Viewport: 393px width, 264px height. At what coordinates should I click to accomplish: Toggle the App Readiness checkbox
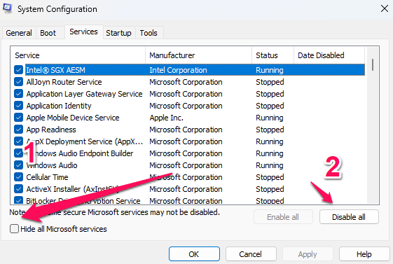18,130
